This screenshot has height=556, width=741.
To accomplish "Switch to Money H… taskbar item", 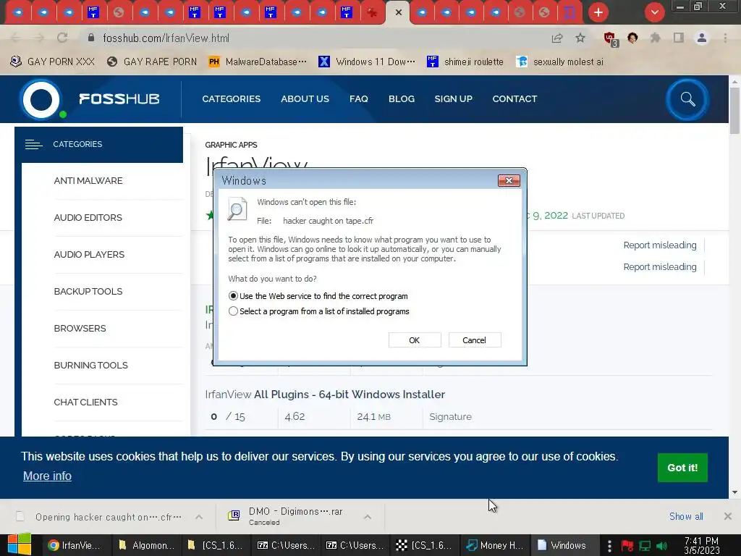I will (495, 545).
